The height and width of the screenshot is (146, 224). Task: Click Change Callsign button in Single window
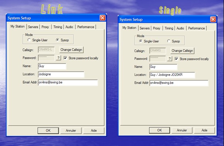tap(182, 51)
